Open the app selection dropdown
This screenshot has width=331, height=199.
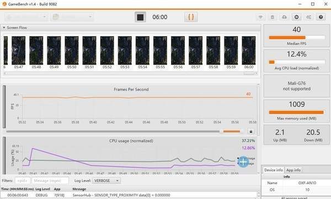[x=72, y=17]
